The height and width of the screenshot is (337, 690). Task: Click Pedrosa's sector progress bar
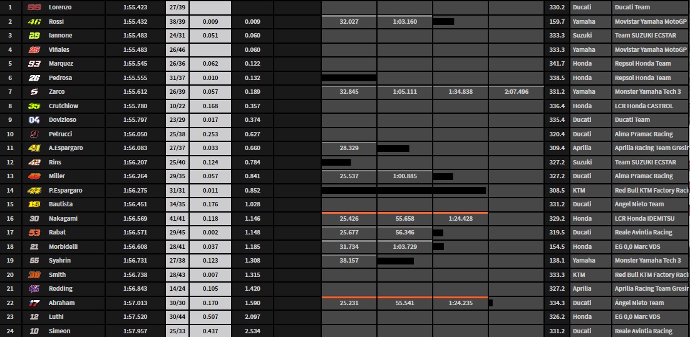point(349,78)
